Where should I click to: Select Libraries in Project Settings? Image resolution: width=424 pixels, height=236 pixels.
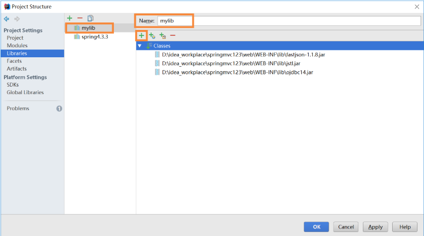click(x=32, y=53)
